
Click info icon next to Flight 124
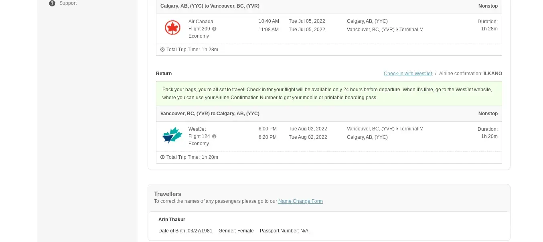click(214, 136)
